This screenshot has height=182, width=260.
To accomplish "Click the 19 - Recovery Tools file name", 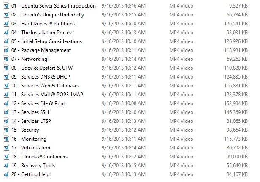I will (x=33, y=166).
